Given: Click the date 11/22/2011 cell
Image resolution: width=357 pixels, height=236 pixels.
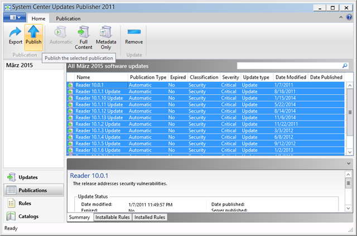Looking at the screenshot, I should 286,124.
